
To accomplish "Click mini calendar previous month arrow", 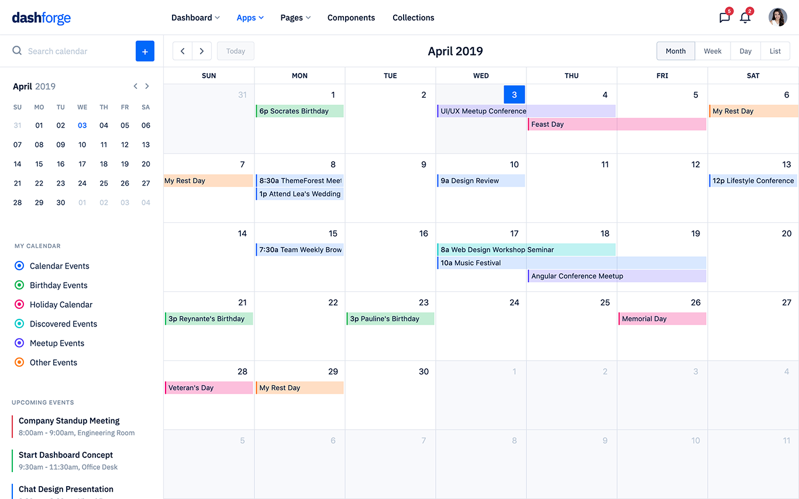I will pyautogui.click(x=135, y=86).
